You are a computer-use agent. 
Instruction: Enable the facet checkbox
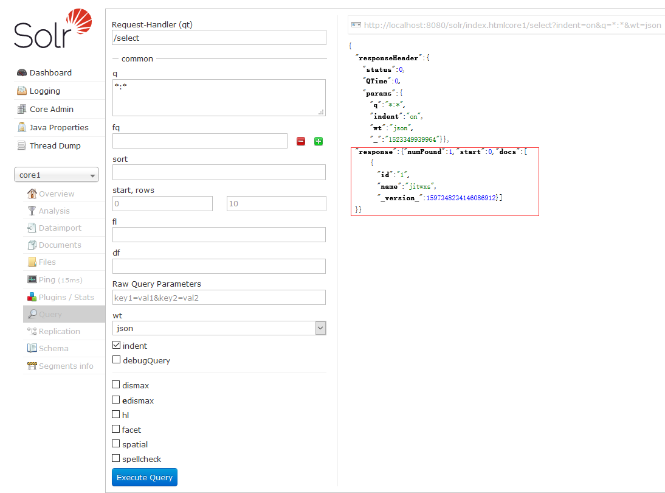[x=116, y=430]
